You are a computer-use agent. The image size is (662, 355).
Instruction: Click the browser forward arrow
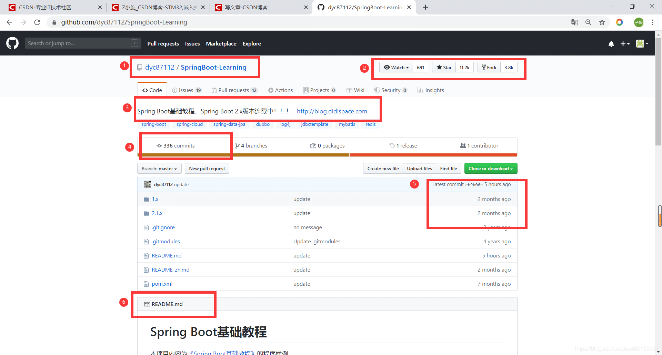point(23,22)
